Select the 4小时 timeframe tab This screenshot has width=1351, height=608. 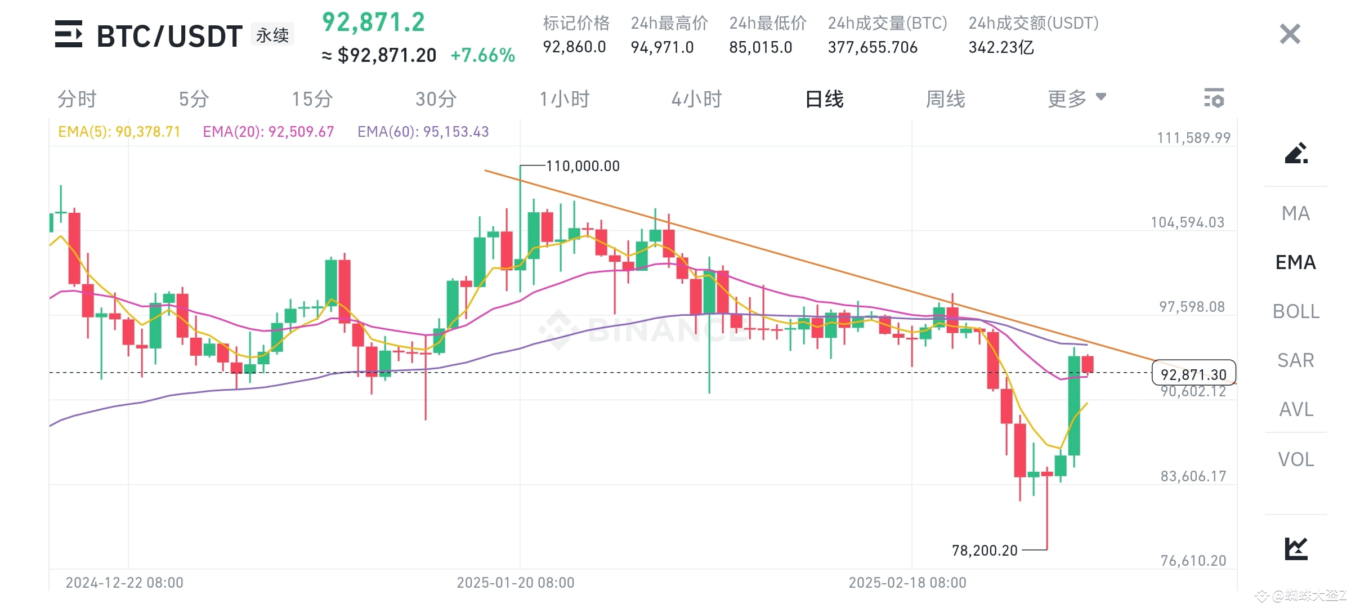tap(697, 98)
